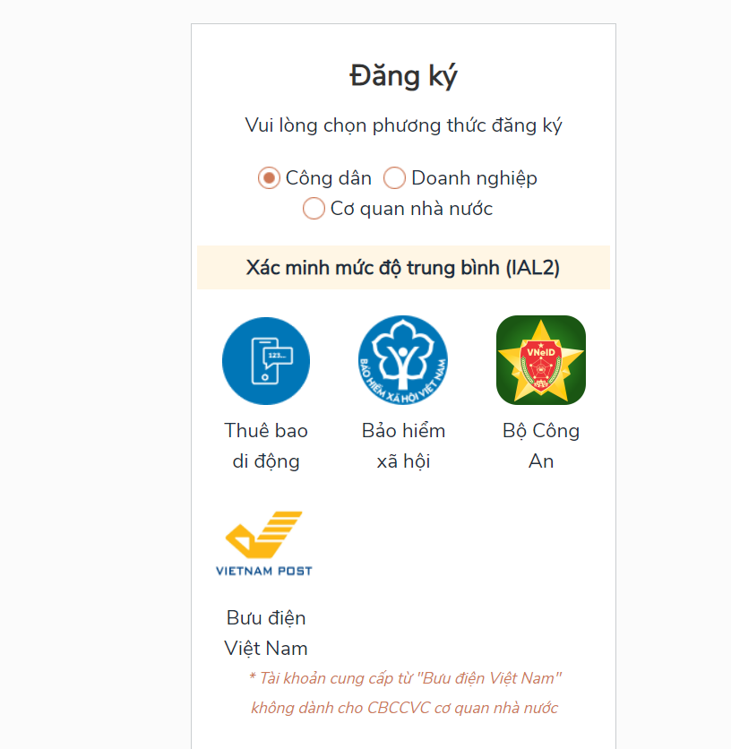Click the "Doanh nghiệp" label text

point(474,178)
